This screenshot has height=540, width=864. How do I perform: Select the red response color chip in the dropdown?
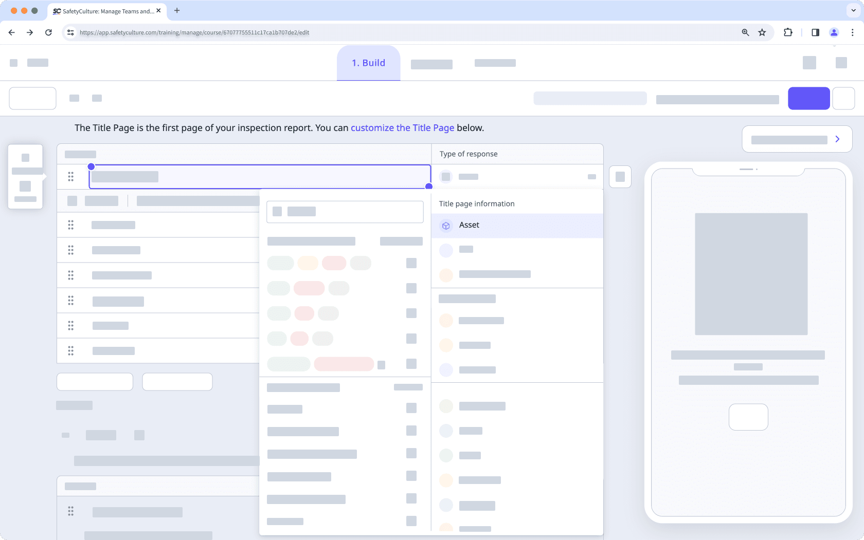(334, 263)
